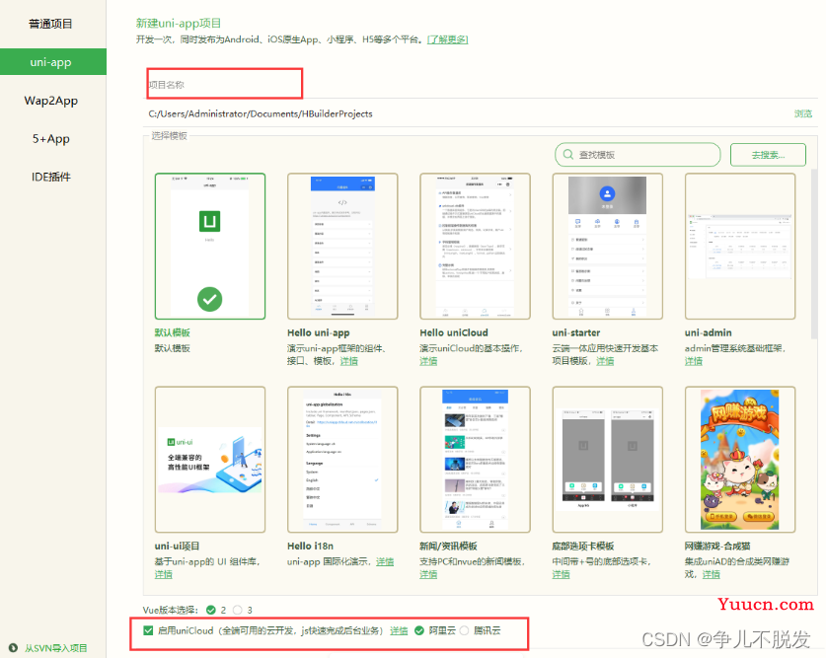826x658 pixels.
Task: Click the project path field
Action: tap(466, 113)
